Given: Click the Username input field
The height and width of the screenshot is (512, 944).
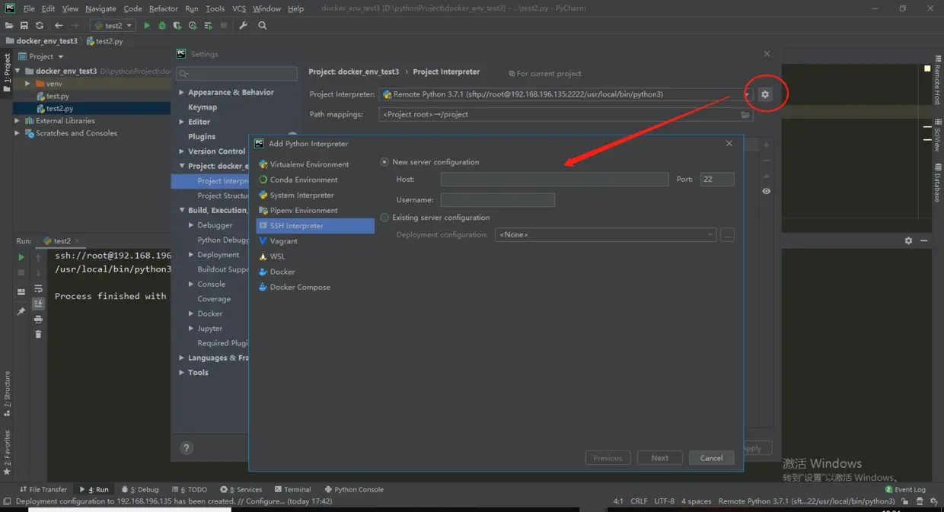Looking at the screenshot, I should (498, 200).
